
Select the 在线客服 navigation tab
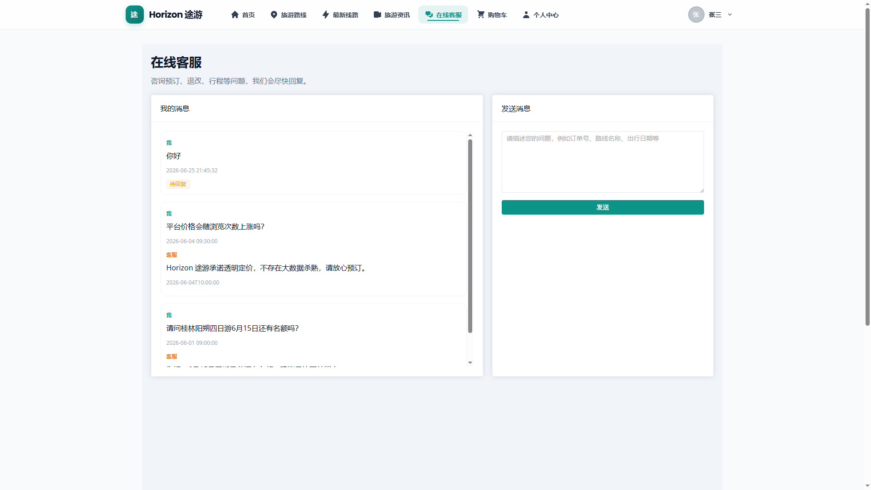(443, 15)
